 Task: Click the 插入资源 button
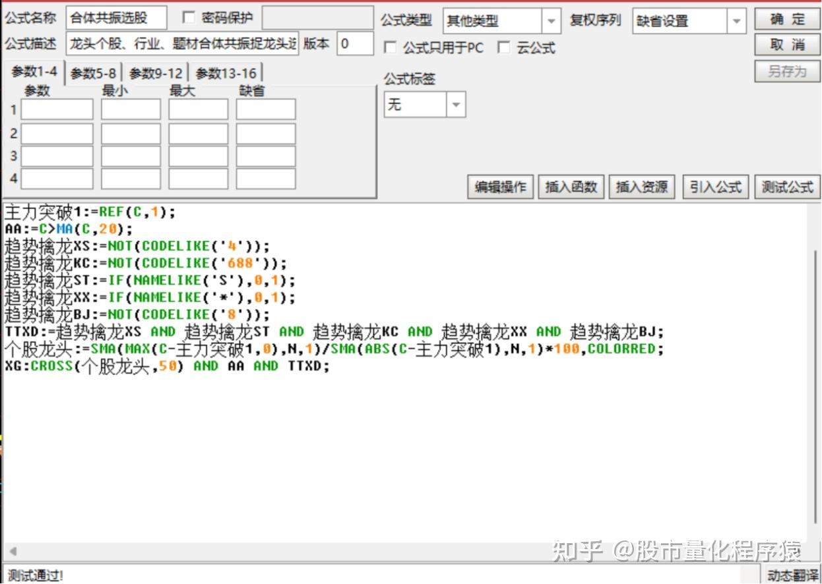tap(642, 187)
